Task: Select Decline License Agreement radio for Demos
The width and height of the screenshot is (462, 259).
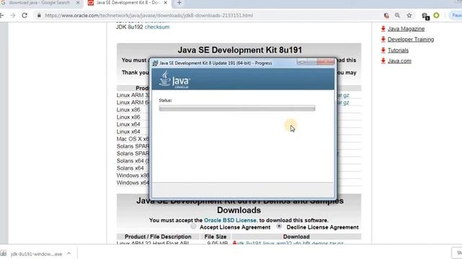Action: [279, 227]
